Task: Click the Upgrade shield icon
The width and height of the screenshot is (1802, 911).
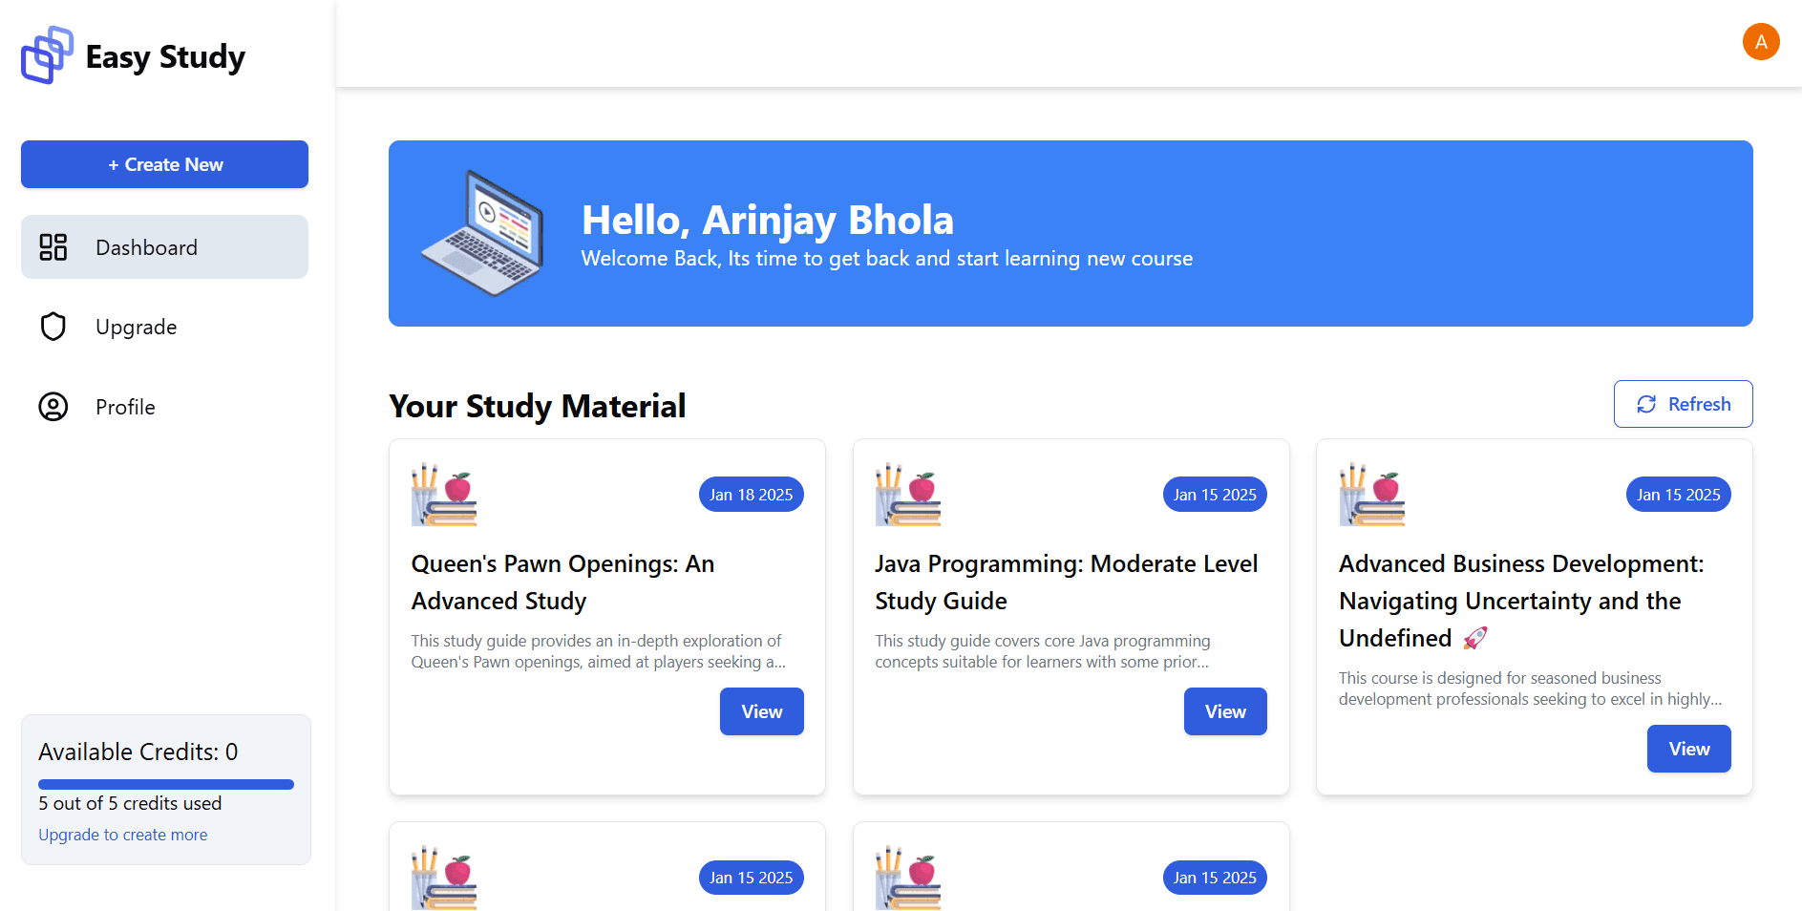Action: click(x=53, y=327)
